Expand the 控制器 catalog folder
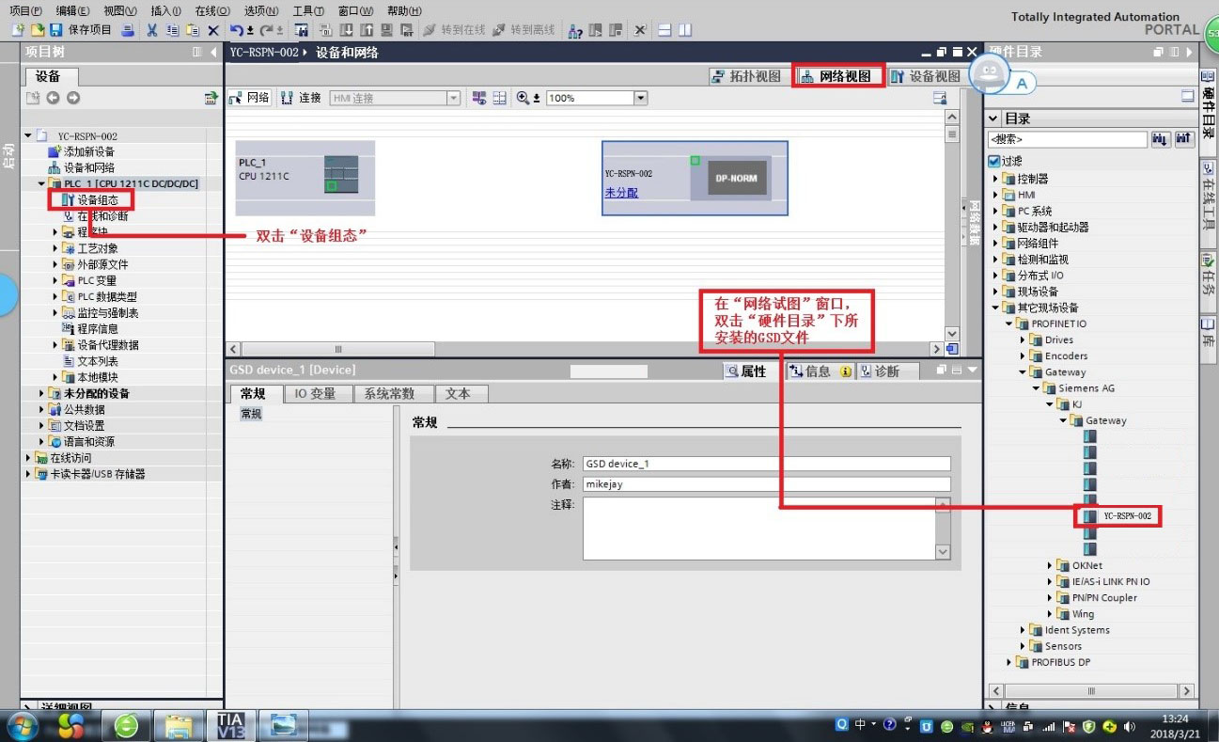 coord(996,179)
